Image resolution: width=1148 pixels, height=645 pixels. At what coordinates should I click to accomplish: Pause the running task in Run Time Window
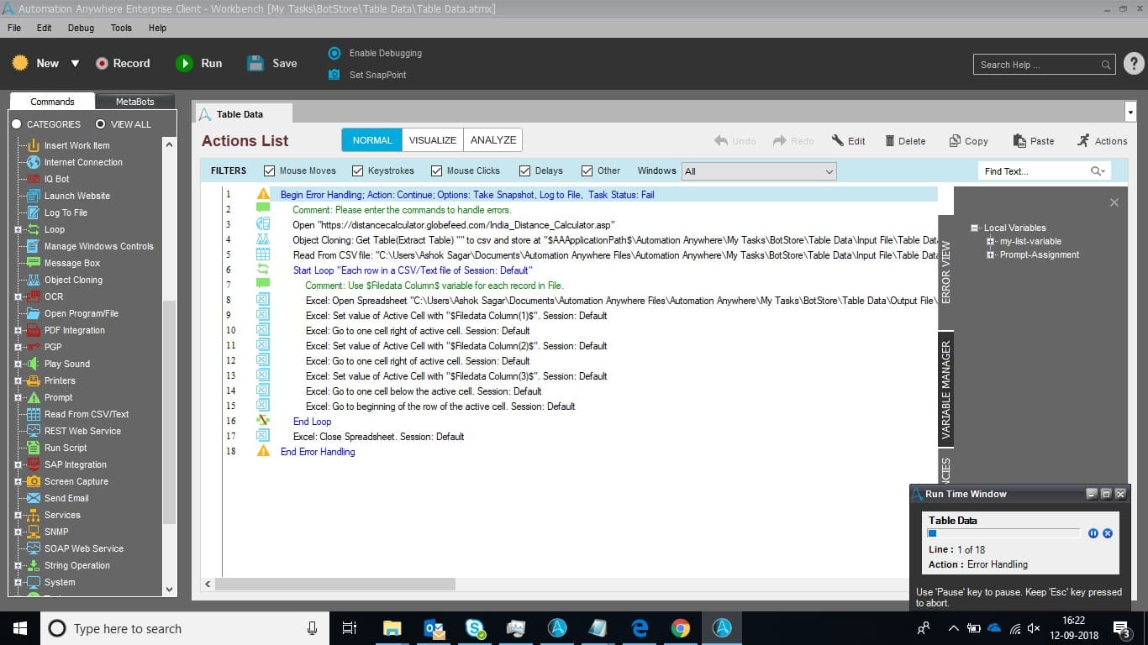click(x=1093, y=533)
